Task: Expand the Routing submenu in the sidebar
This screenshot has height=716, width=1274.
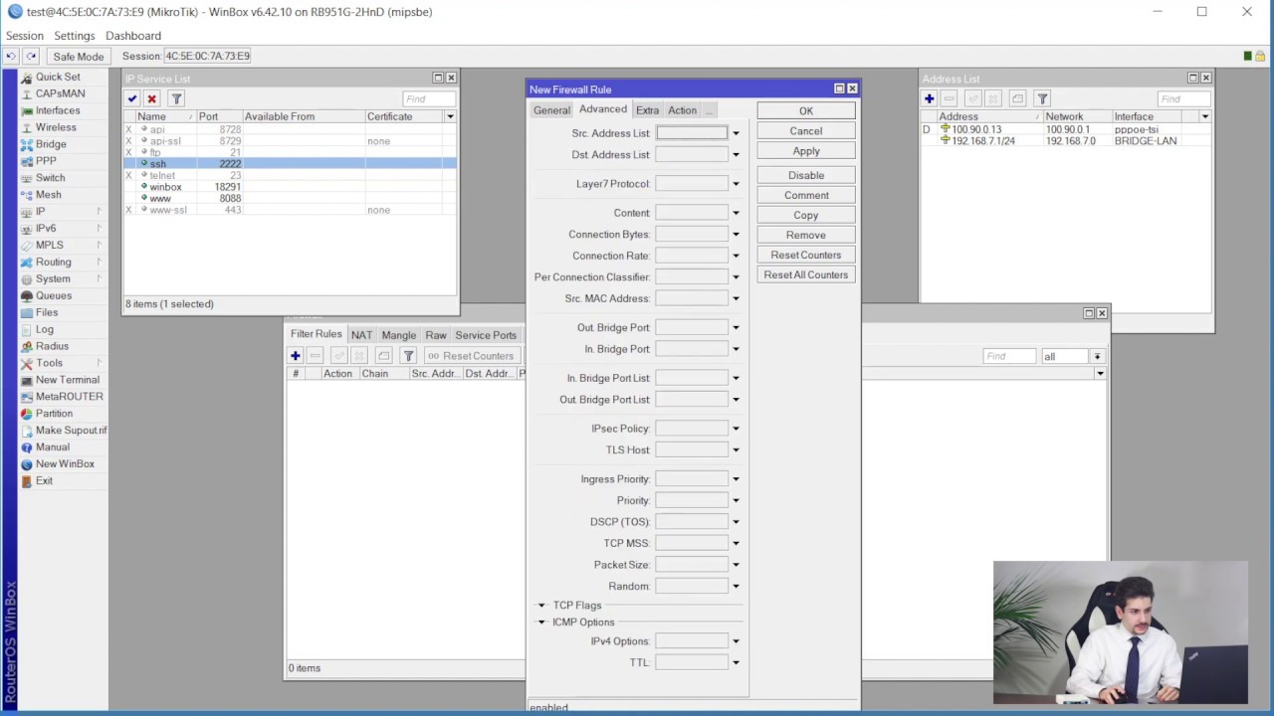Action: pos(62,262)
